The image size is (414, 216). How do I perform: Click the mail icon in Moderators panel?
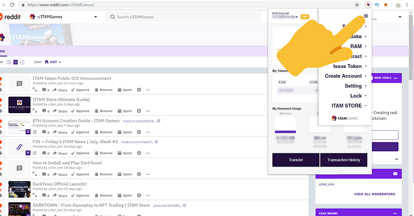[x=395, y=174]
